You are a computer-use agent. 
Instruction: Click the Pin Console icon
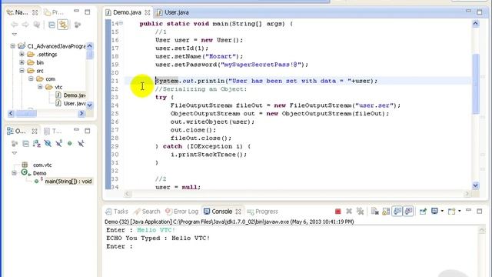pyautogui.click(x=423, y=212)
